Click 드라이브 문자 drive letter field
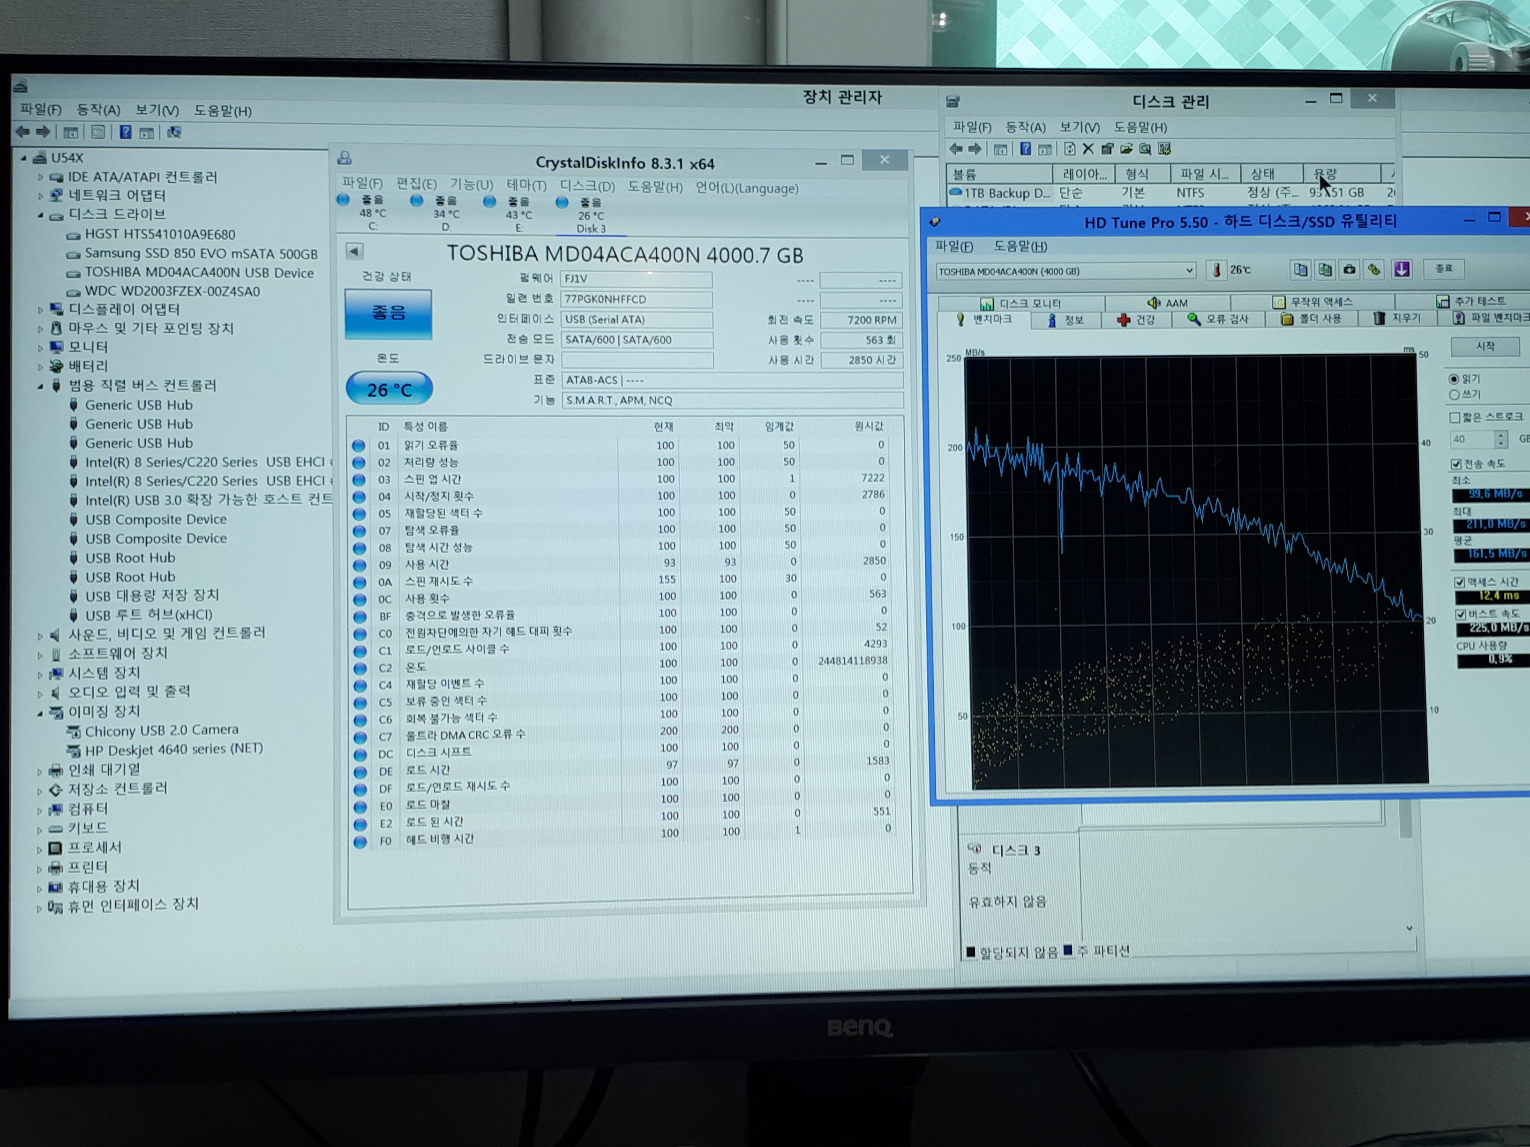1530x1147 pixels. pos(637,360)
